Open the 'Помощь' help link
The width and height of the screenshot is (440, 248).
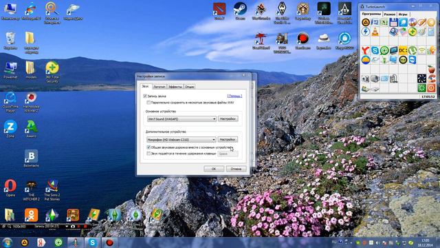pyautogui.click(x=234, y=96)
